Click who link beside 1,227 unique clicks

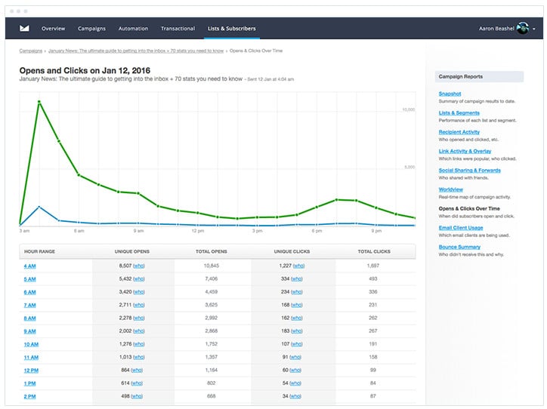pos(298,266)
